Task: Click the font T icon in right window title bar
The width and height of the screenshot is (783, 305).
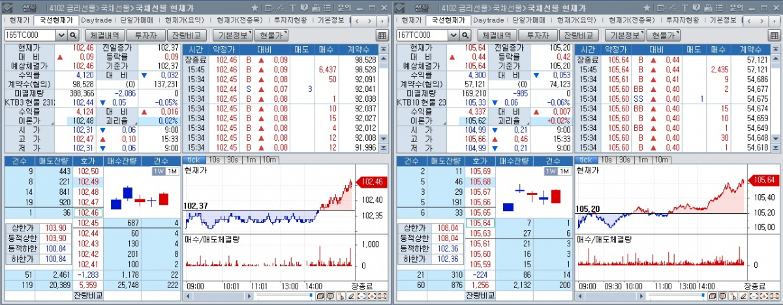Action: click(684, 8)
